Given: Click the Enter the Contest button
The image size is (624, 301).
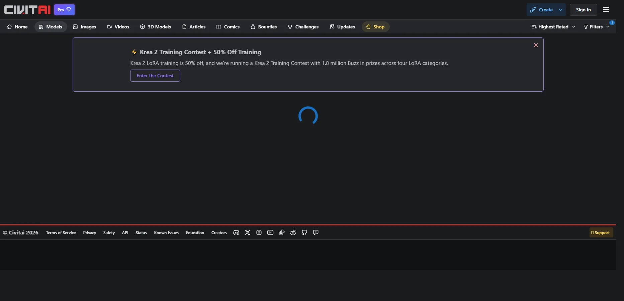Looking at the screenshot, I should click(x=155, y=76).
